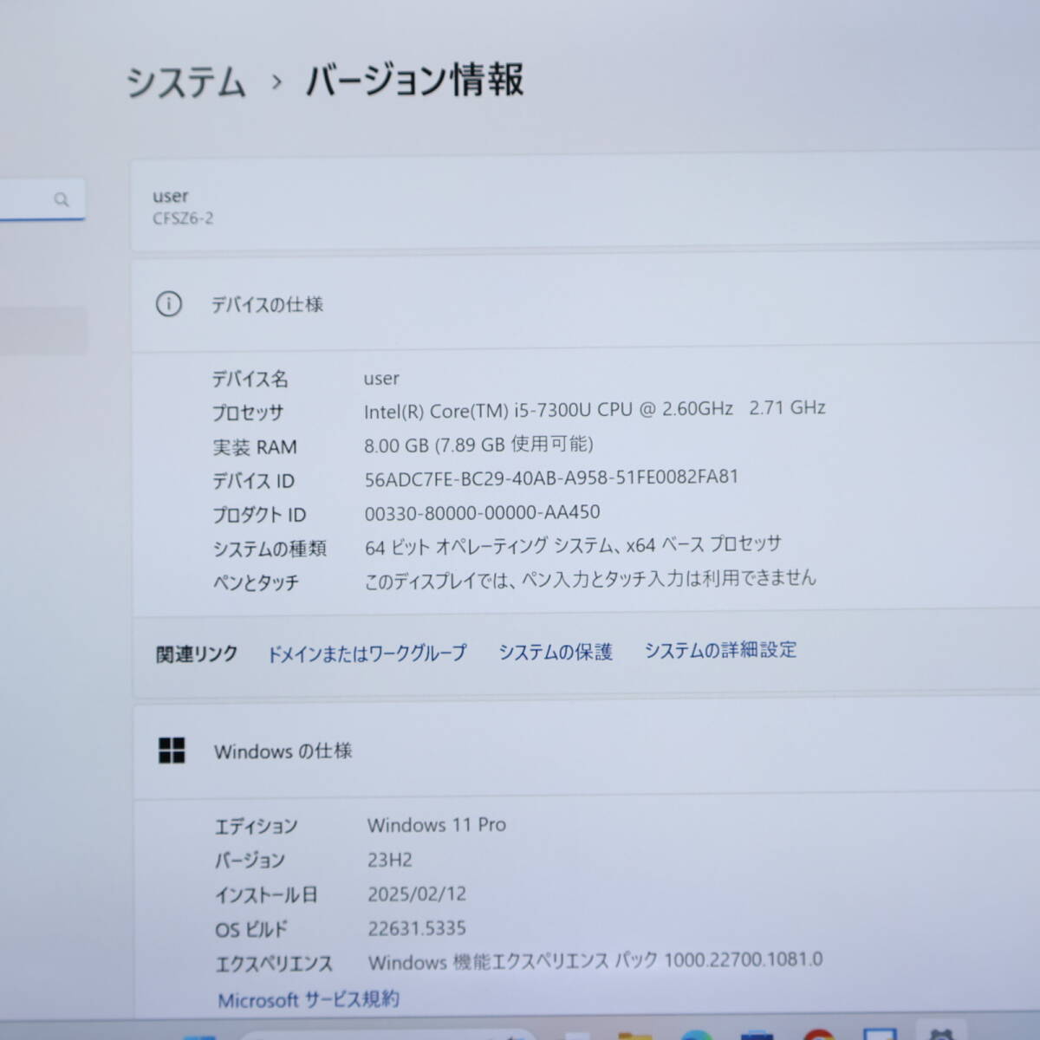
Task: Select the このディスプレイでは、ペン入力 touch status text
Action: click(590, 579)
